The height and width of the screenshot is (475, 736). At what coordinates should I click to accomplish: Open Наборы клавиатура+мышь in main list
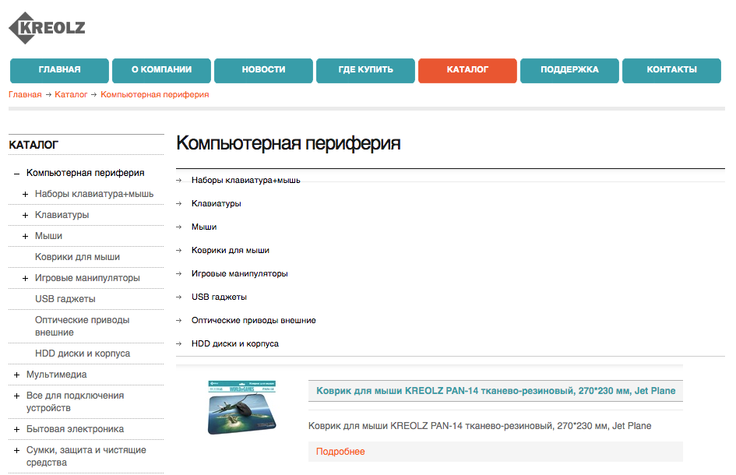pyautogui.click(x=246, y=180)
